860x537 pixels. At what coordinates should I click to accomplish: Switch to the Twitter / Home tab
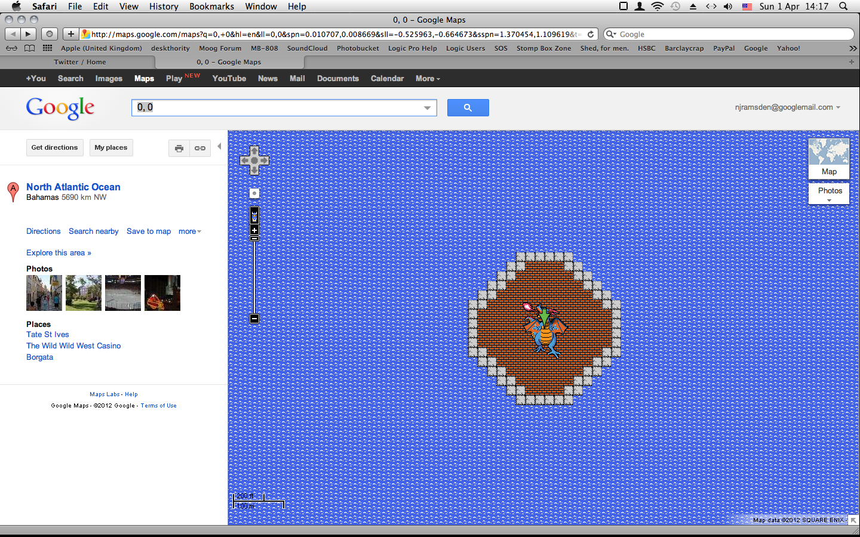click(79, 62)
